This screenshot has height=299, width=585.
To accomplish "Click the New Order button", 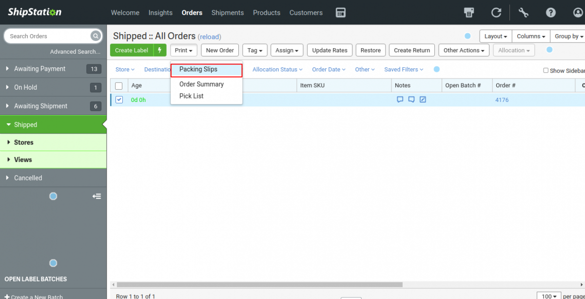I will 220,50.
